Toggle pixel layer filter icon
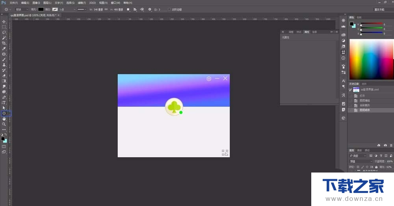Viewport: 394px width, 206px height. (371, 156)
